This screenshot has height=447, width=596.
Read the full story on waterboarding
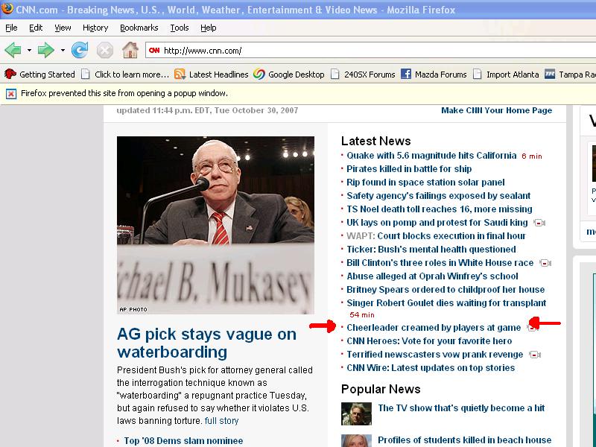click(x=222, y=421)
